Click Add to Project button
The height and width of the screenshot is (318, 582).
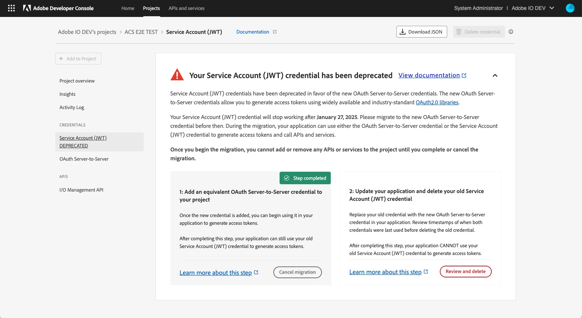pyautogui.click(x=78, y=59)
